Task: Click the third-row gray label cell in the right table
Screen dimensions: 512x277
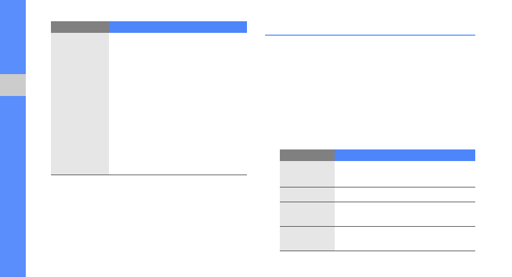Action: tap(307, 214)
